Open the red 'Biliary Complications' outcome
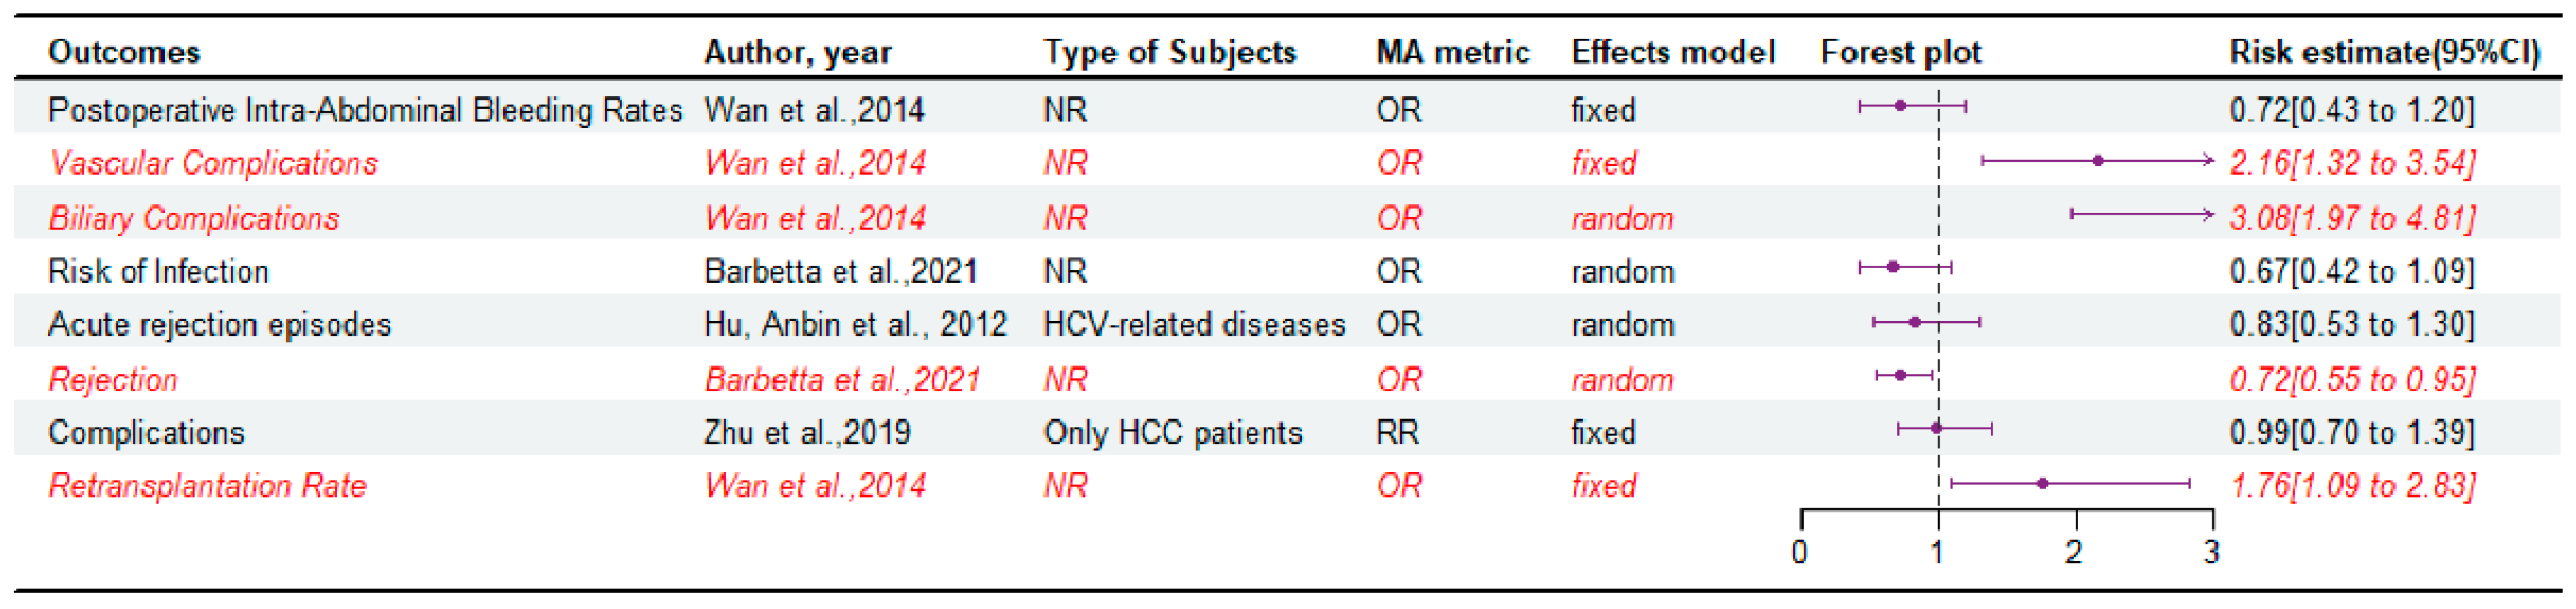Viewport: 2576px width, 609px height. pyautogui.click(x=194, y=218)
